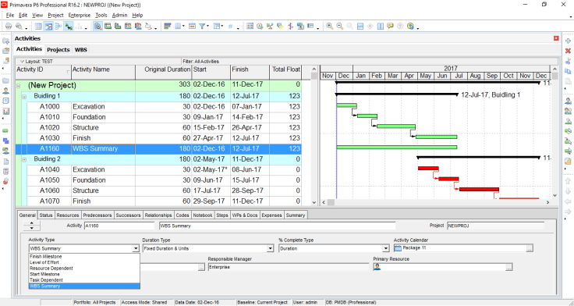Click the scissors Cut icon

click(568, 61)
